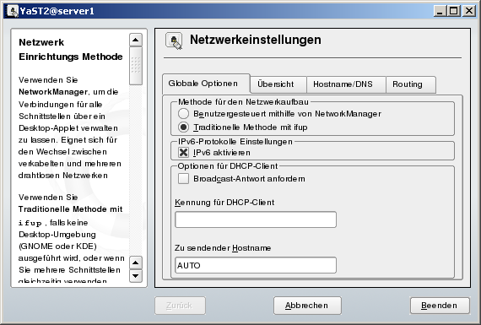Click the Abbrechen button

tap(307, 306)
